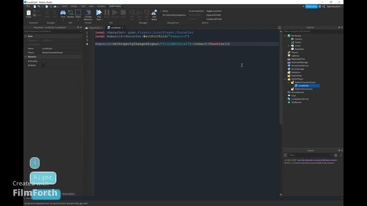Select Chat service in Explorer
Image resolution: width=367 pixels, height=206 pixels.
(x=292, y=96)
